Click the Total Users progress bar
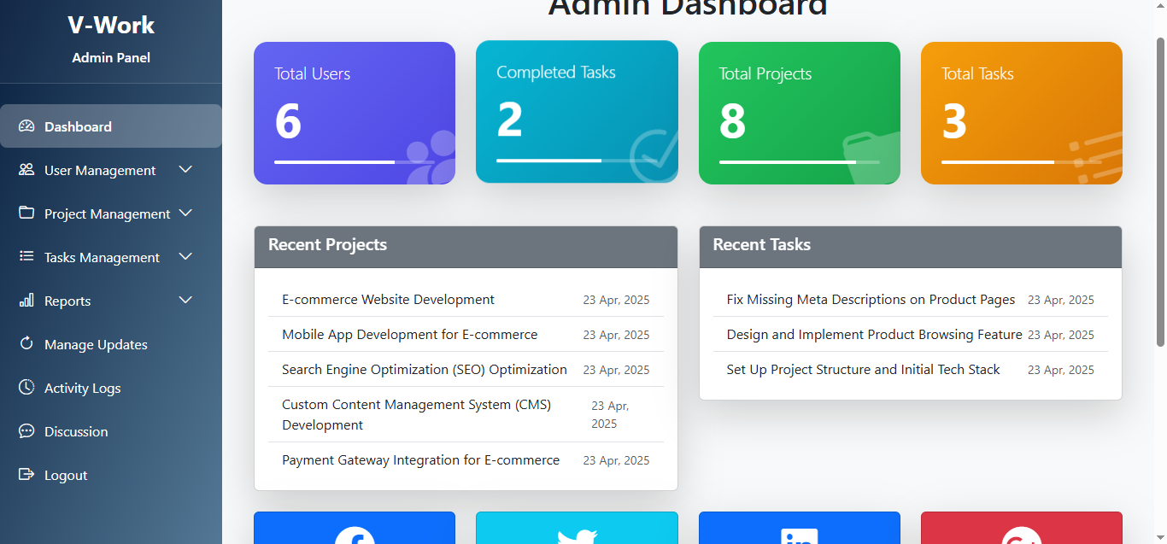The image size is (1167, 544). tap(355, 161)
